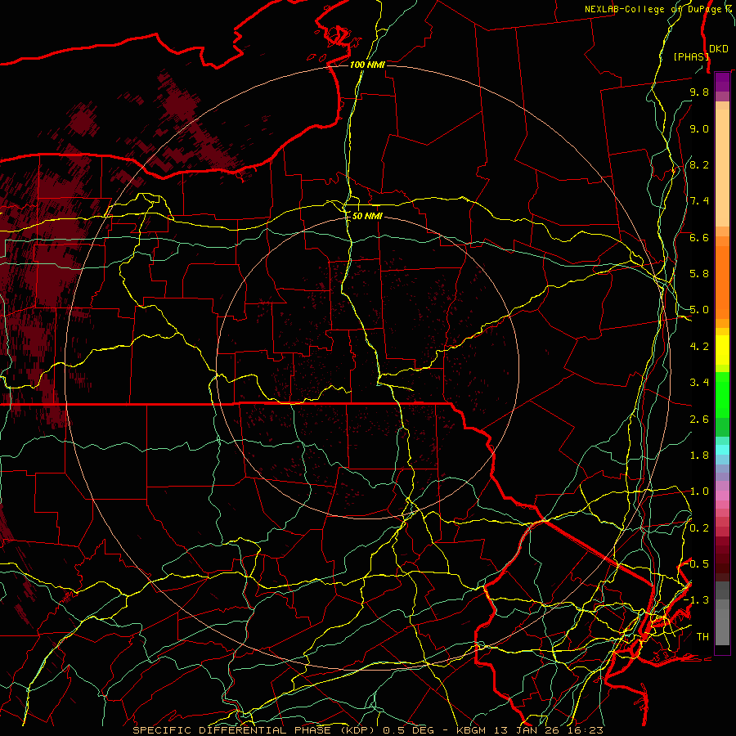Click the 8.2 scale value
Screen dimensions: 736x736
pos(699,164)
